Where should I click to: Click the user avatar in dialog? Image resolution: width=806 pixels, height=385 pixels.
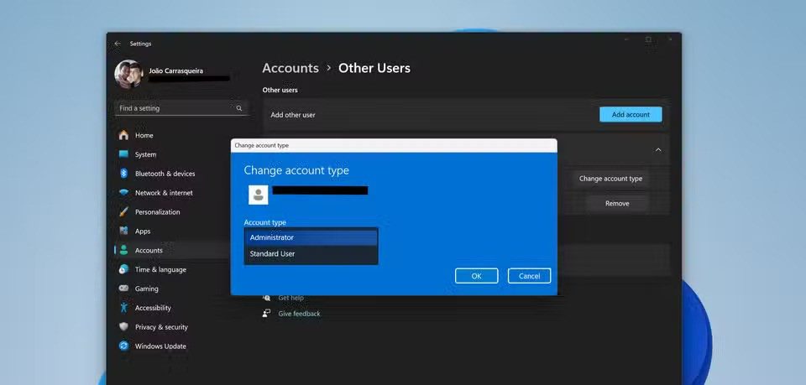[x=258, y=195]
